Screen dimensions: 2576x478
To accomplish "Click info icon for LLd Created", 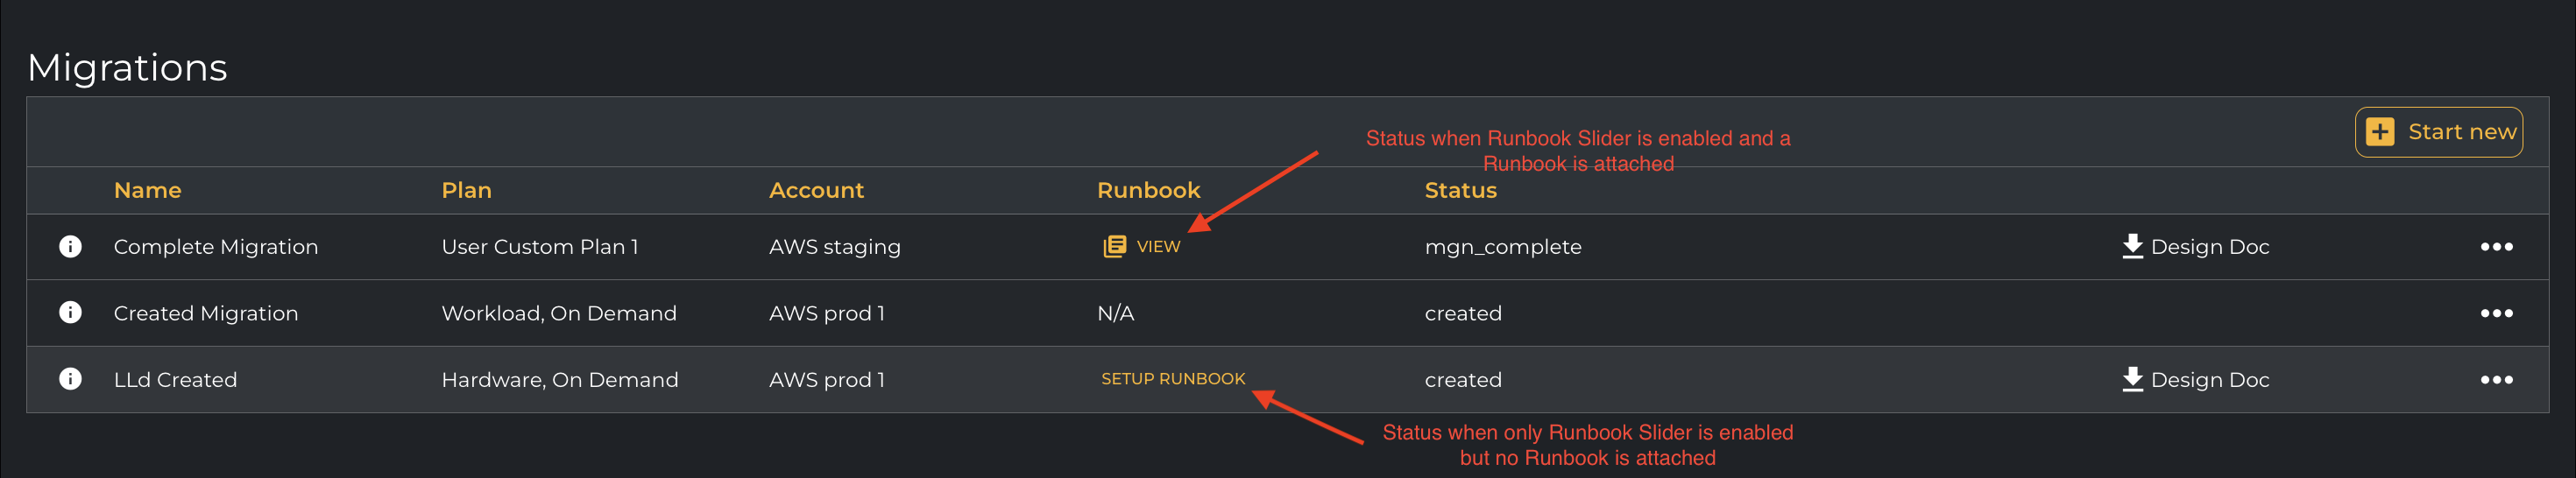I will coord(70,379).
